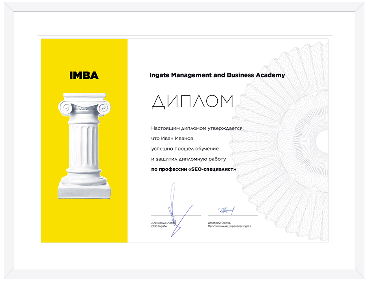Click the IMBA logo on yellow panel
370x286 pixels.
tap(84, 75)
